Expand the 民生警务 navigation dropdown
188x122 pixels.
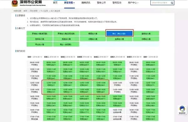[x=70, y=3]
